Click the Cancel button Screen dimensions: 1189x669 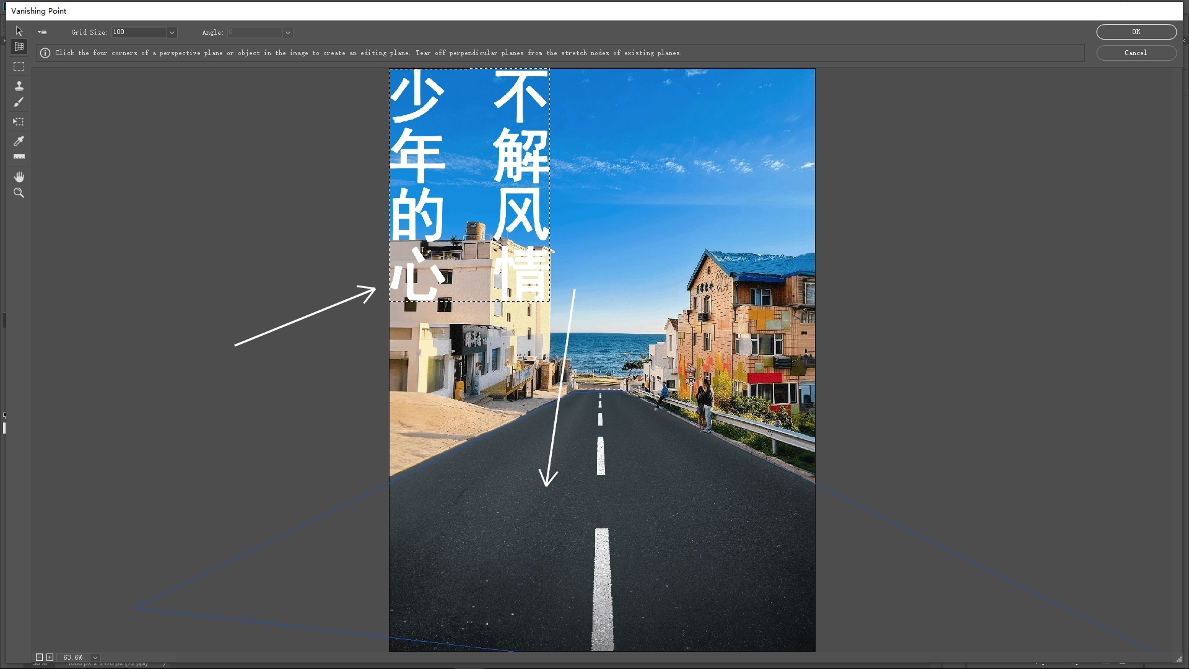(x=1135, y=53)
